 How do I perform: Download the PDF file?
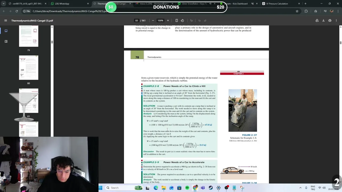click(323, 21)
